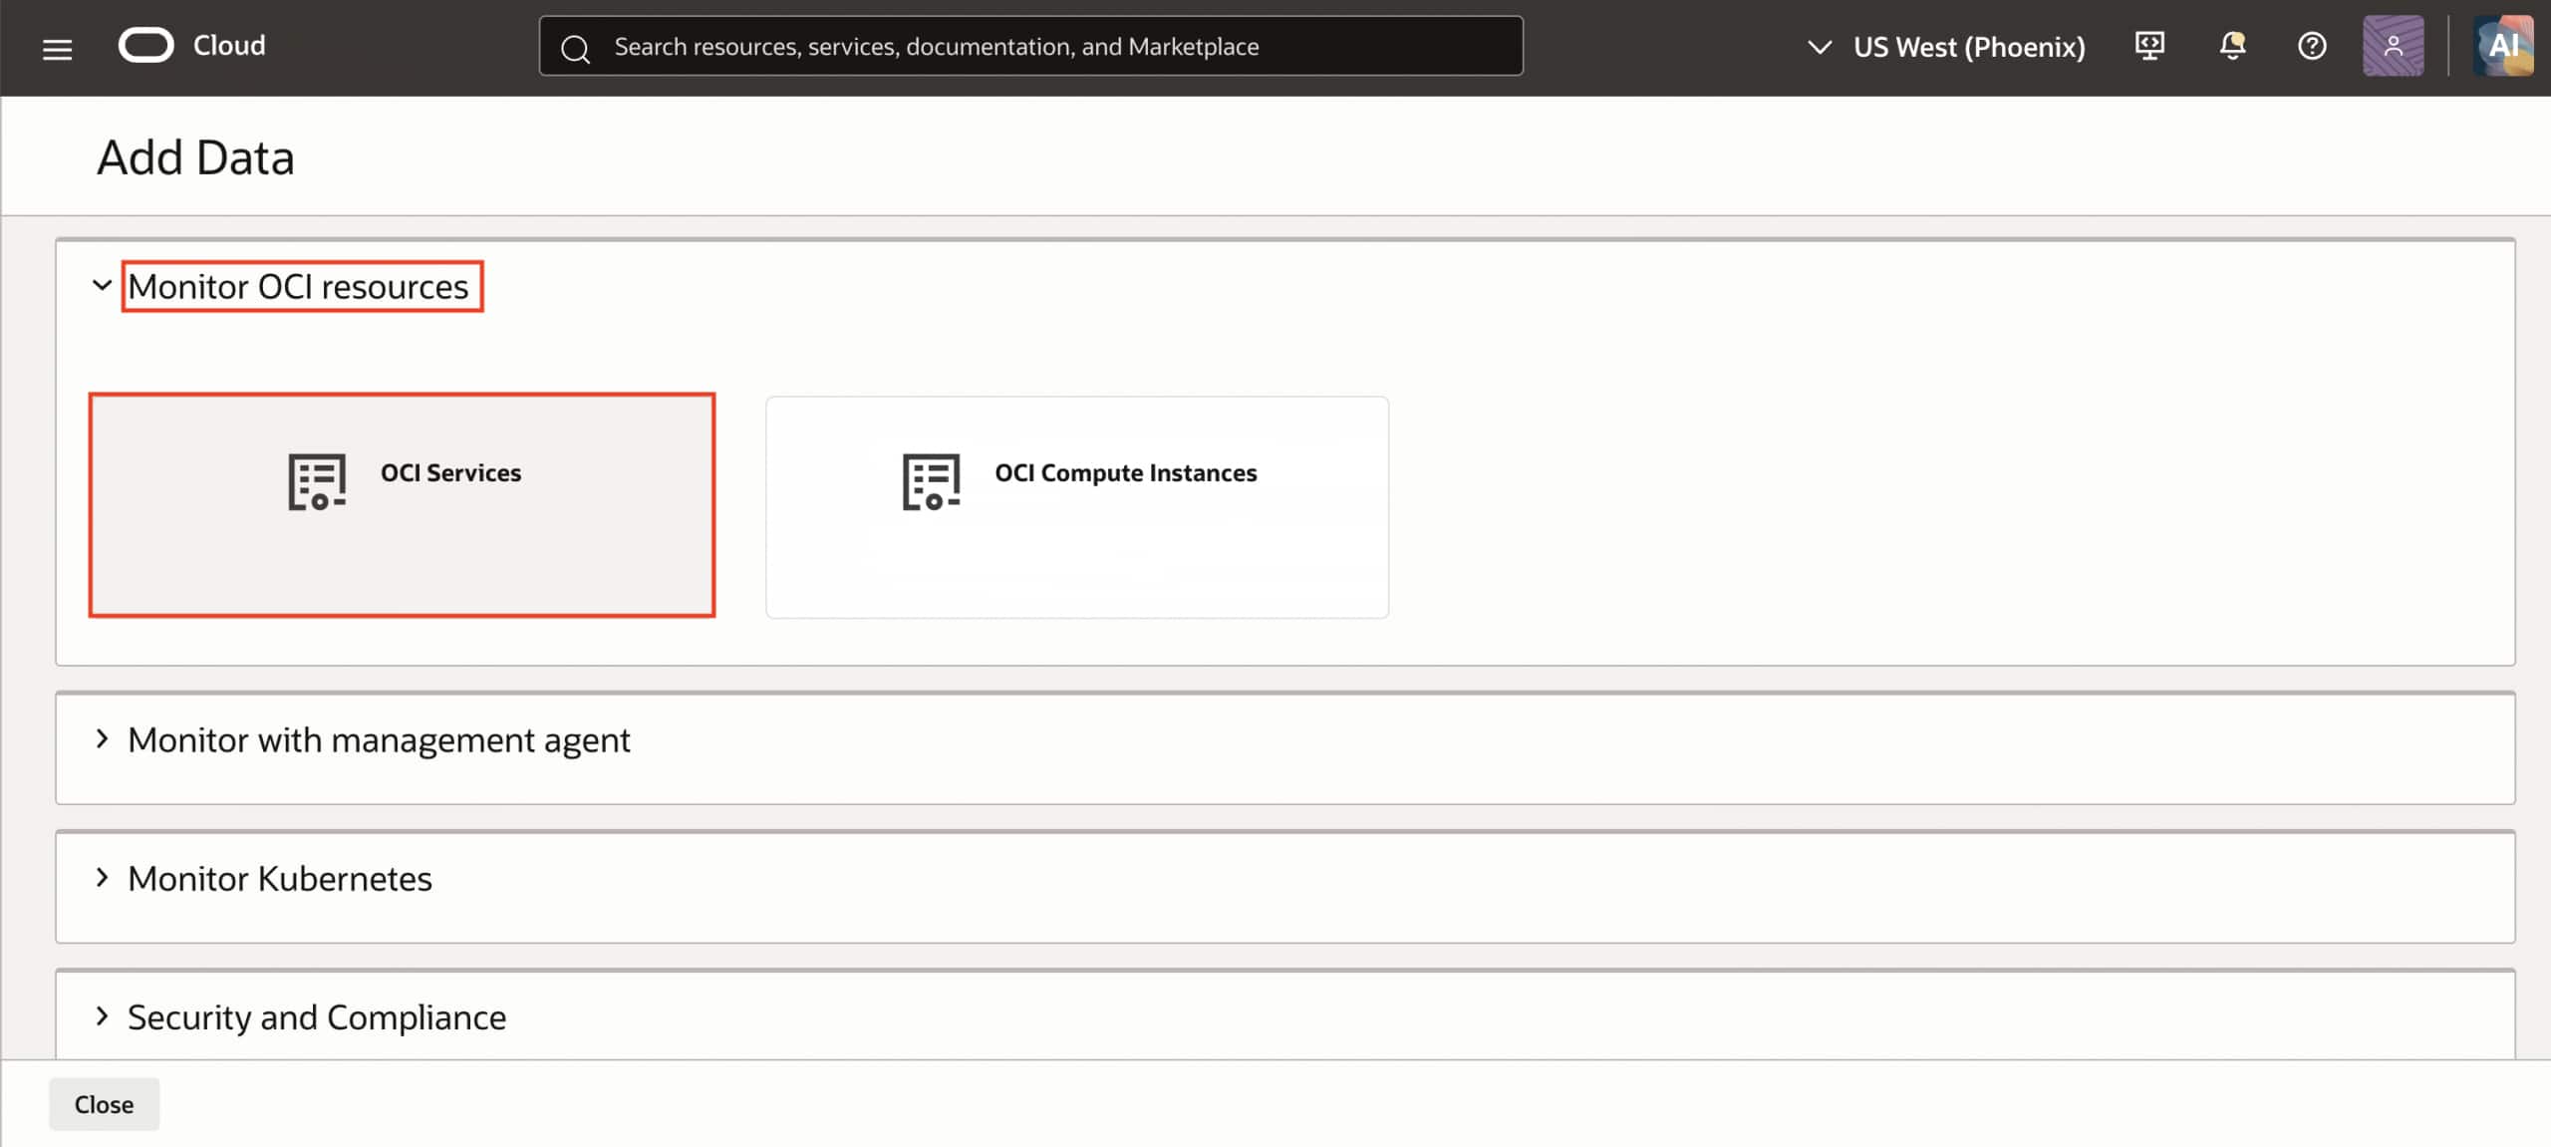Select the OCI Compute Instances card
2551x1147 pixels.
point(1076,506)
